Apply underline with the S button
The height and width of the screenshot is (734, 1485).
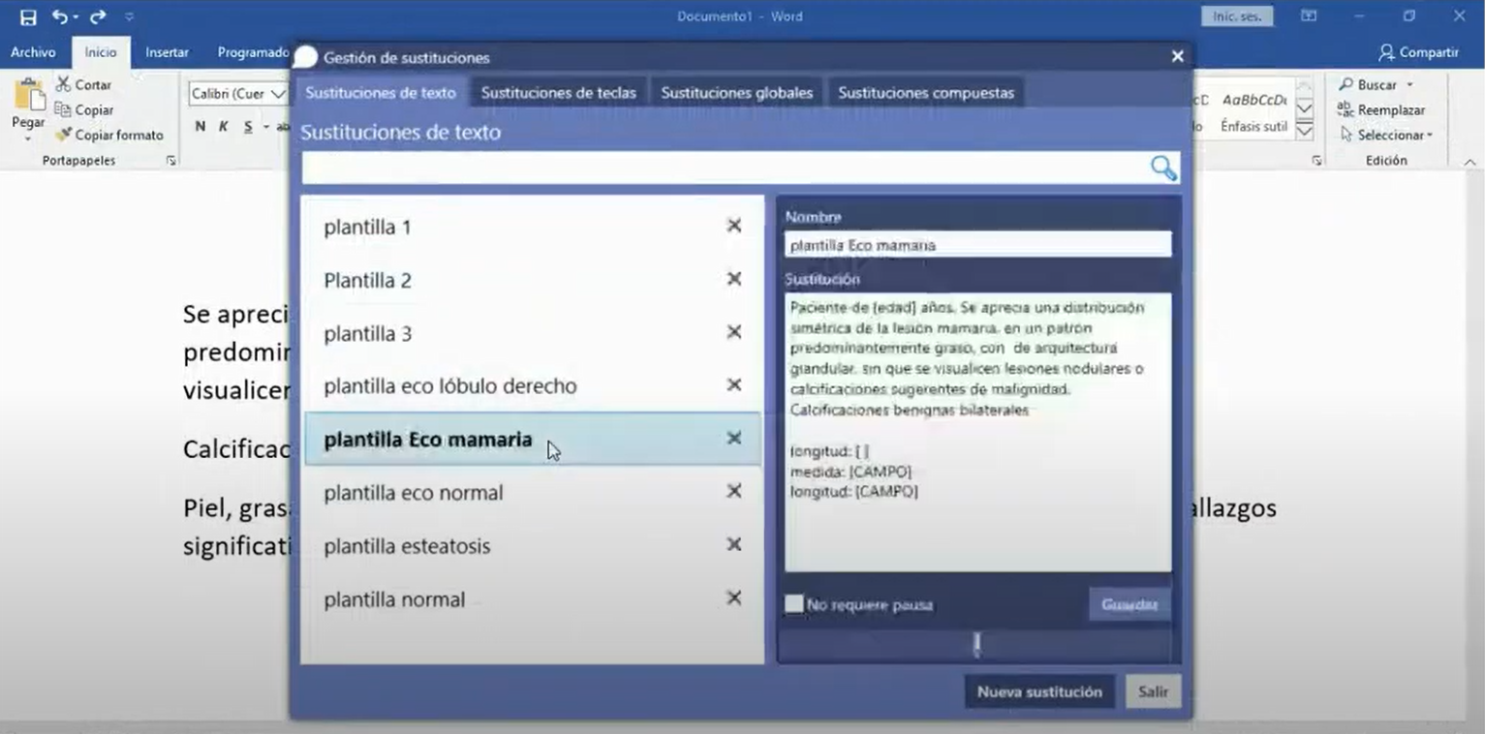(x=248, y=126)
